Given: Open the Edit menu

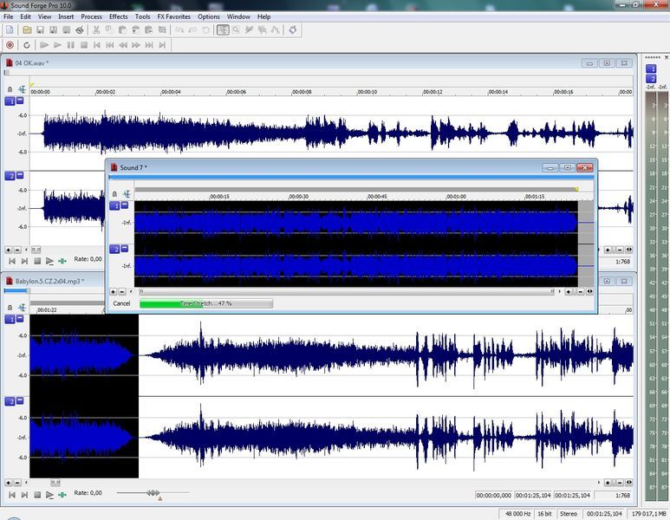Looking at the screenshot, I should pyautogui.click(x=26, y=16).
